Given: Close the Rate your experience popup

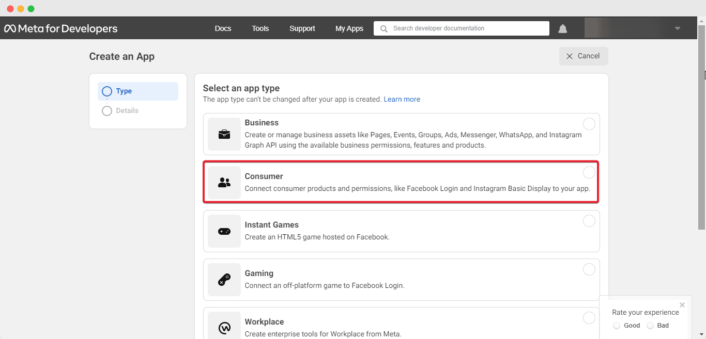Looking at the screenshot, I should pos(682,305).
